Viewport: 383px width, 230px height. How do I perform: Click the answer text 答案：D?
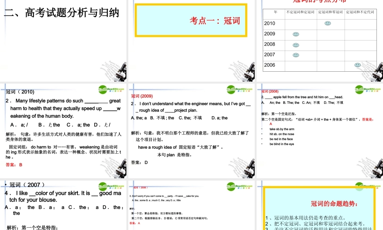pos(139,163)
